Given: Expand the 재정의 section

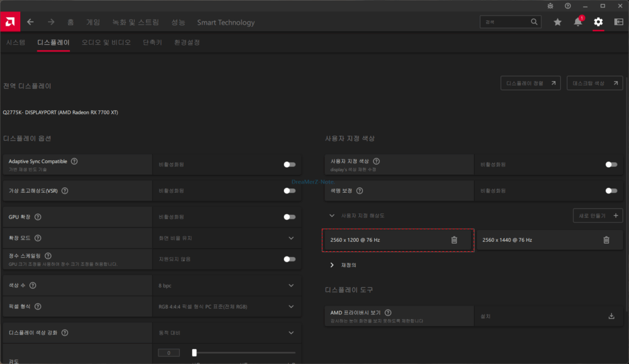Looking at the screenshot, I should 332,265.
